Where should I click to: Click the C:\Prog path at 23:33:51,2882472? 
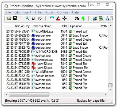tap(104, 48)
